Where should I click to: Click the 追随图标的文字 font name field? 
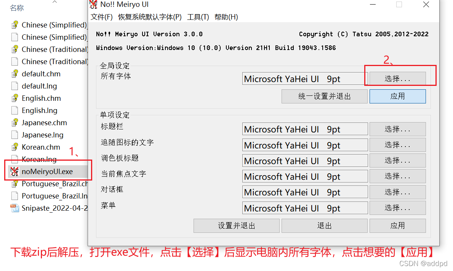[305, 145]
